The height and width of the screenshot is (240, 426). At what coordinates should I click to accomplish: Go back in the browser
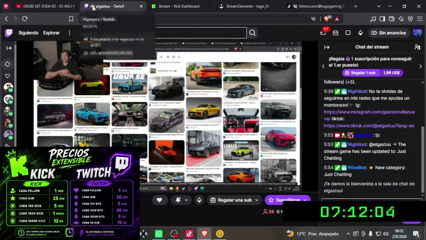[6, 19]
